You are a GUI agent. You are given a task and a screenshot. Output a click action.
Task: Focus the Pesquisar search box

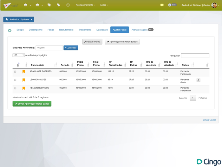tap(195, 56)
